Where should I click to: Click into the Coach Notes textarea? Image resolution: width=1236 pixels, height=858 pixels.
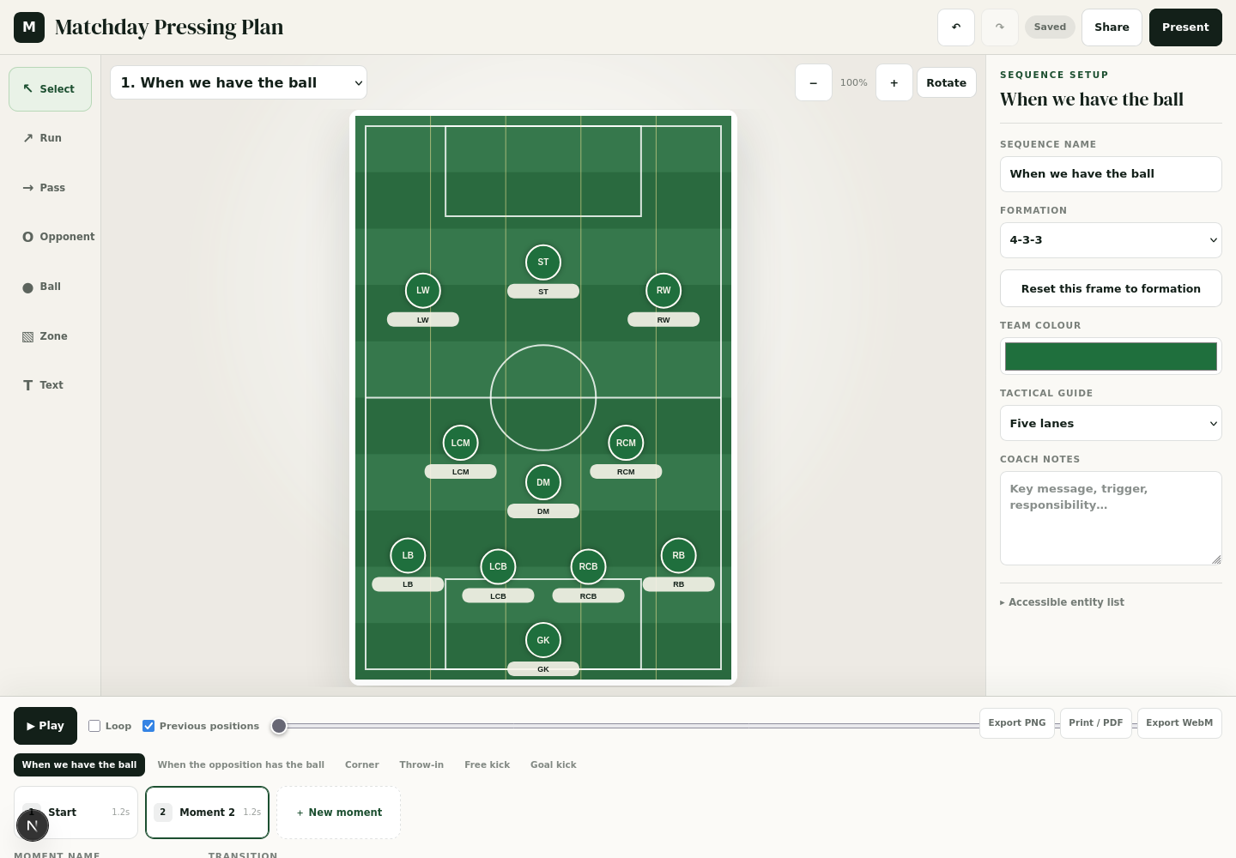1111,518
